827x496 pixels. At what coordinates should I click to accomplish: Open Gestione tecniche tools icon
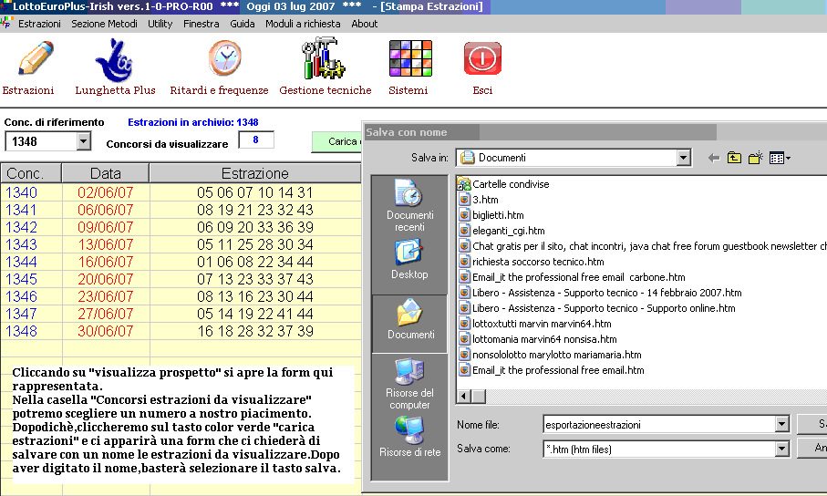pos(323,58)
